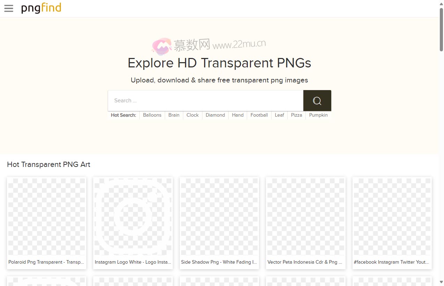The image size is (444, 286).
Task: Click the Hot Transparent PNG Art heading
Action: tap(49, 164)
